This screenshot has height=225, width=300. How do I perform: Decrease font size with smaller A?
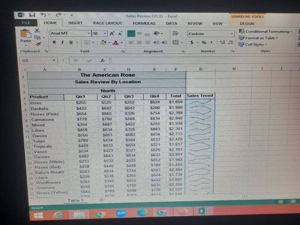(120, 34)
